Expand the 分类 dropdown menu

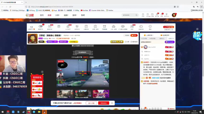(58, 15)
